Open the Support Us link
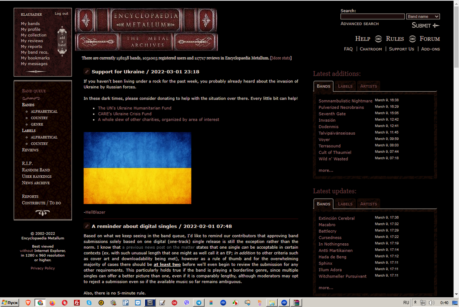This screenshot has width=459, height=307. click(401, 49)
